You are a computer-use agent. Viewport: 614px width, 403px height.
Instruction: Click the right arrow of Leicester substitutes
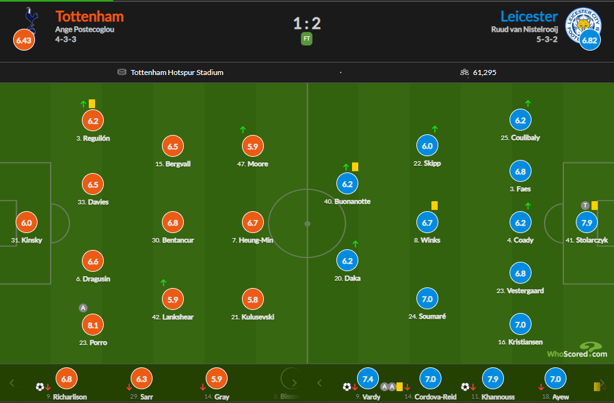coord(602,382)
